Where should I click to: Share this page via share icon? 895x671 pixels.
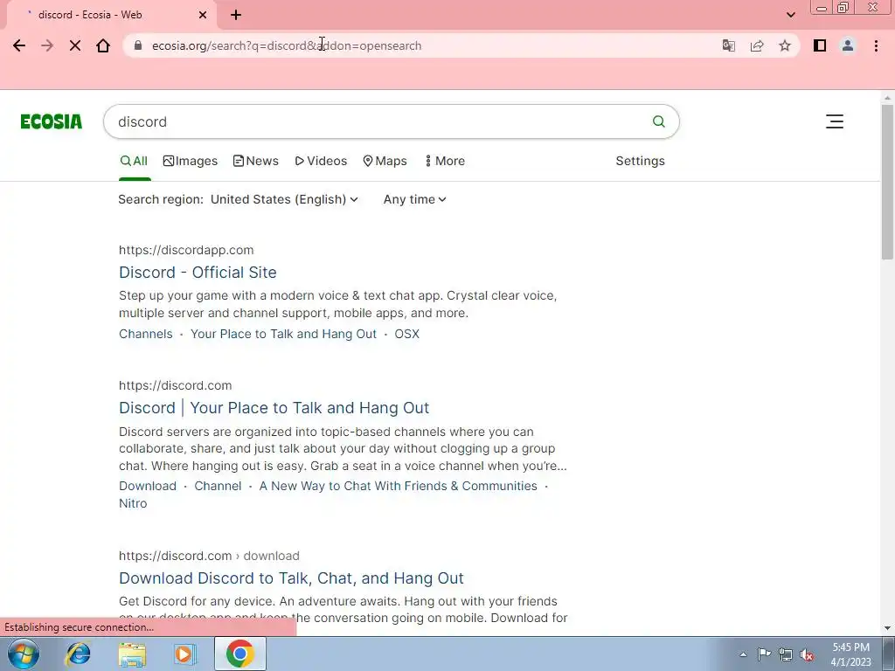point(757,45)
